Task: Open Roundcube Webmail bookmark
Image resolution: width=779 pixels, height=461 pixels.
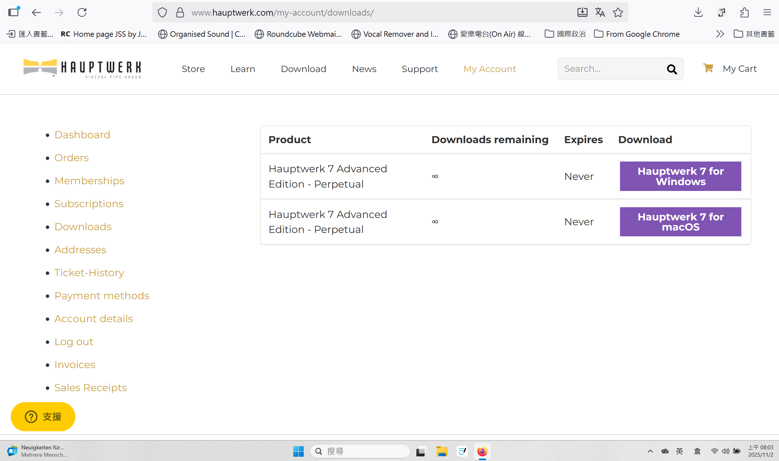Action: (298, 34)
